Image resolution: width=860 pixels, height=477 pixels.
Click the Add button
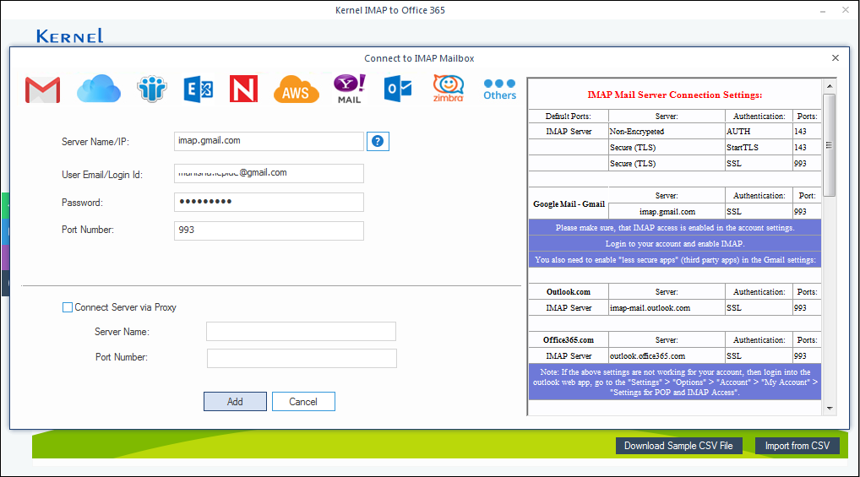[x=236, y=401]
